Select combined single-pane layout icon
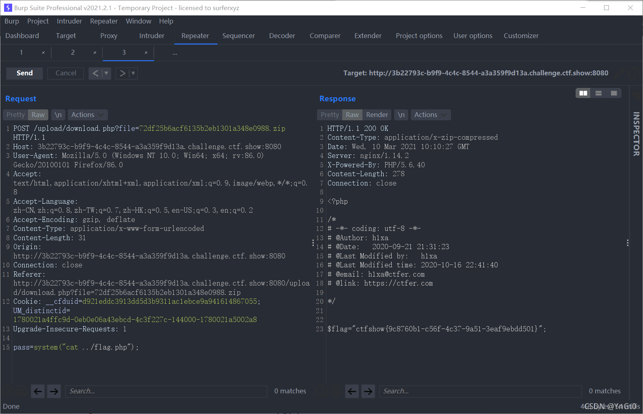Image resolution: width=643 pixels, height=414 pixels. pyautogui.click(x=614, y=93)
